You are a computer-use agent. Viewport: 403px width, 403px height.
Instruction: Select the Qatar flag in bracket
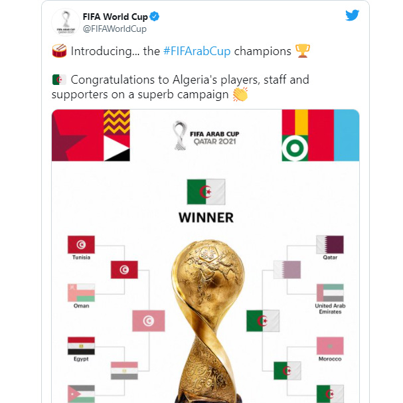click(330, 244)
